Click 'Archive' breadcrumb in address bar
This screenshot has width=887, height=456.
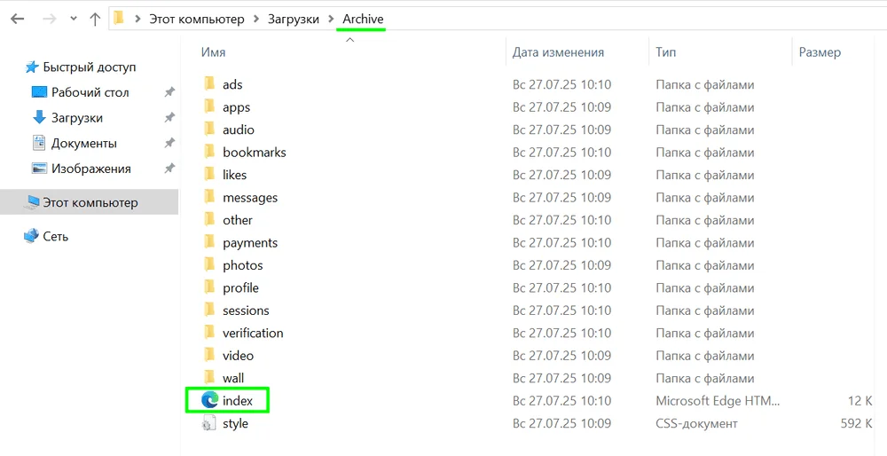point(363,19)
